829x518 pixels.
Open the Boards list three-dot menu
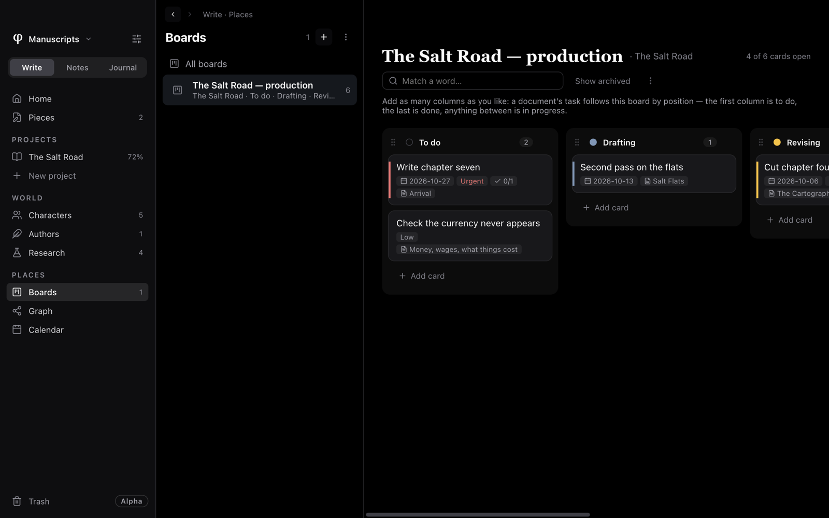click(x=346, y=37)
